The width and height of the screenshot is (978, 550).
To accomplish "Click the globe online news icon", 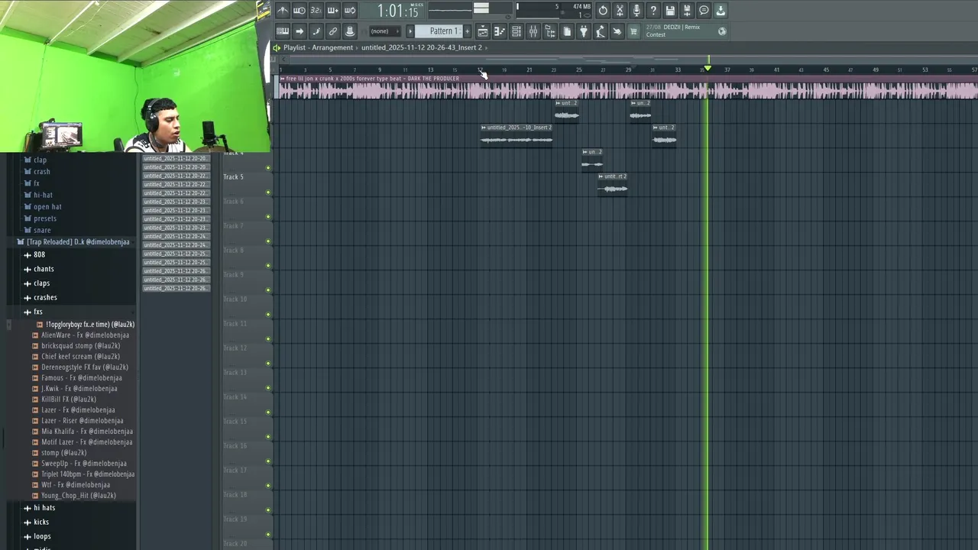I will [722, 31].
